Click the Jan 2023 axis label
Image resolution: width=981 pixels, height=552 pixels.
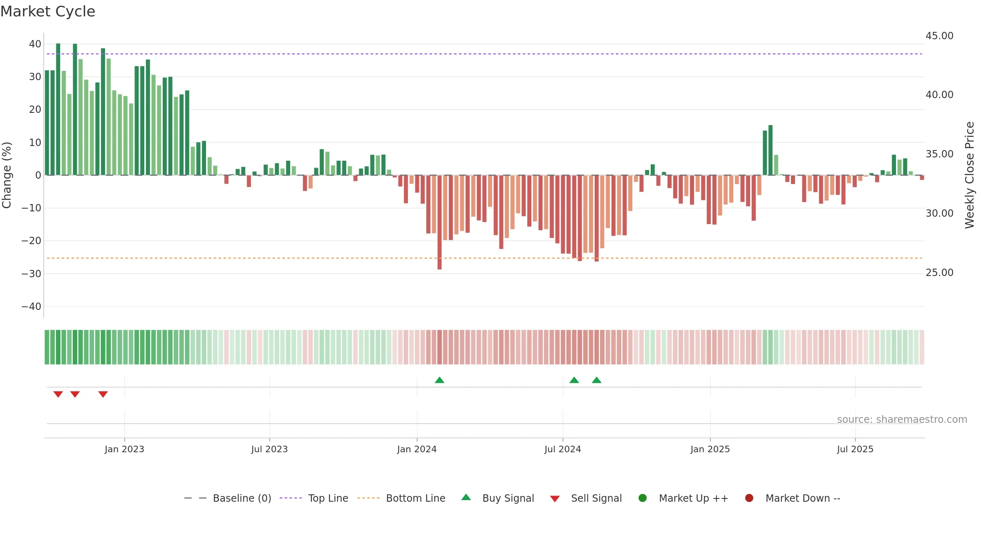(x=124, y=449)
